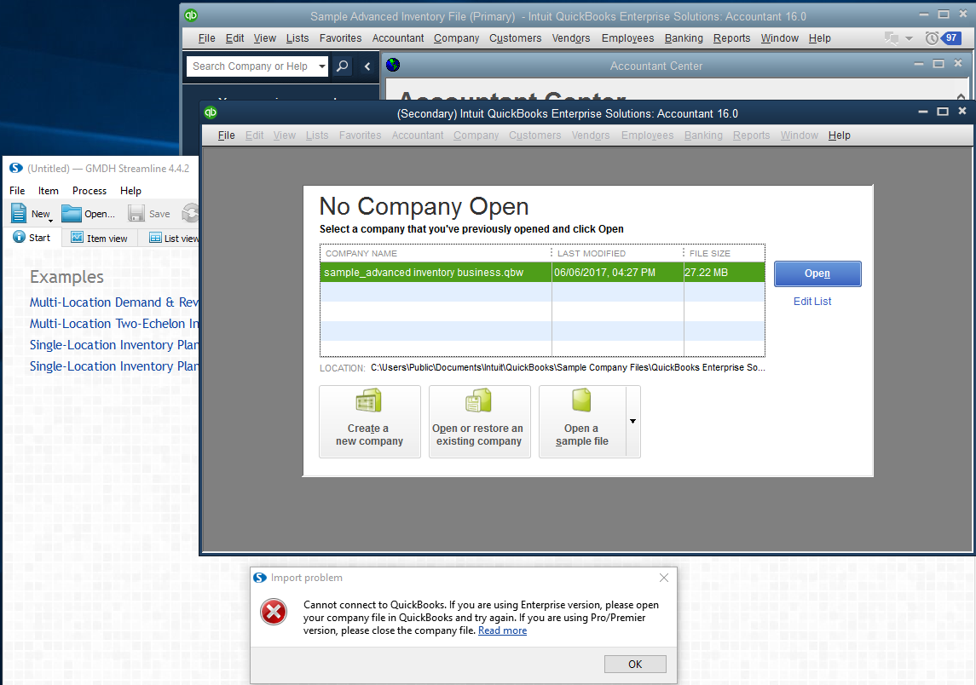The height and width of the screenshot is (685, 976).
Task: Click the New document icon in Streamline
Action: click(x=20, y=214)
